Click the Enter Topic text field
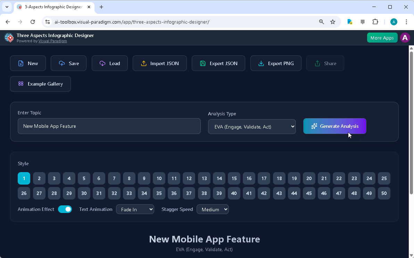This screenshot has height=258, width=414. (x=109, y=126)
